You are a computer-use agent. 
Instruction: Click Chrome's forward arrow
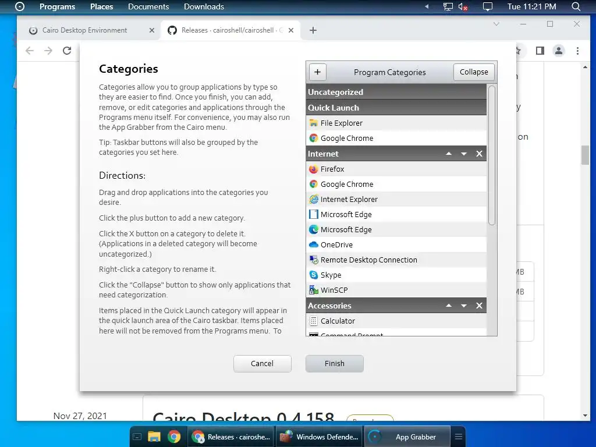(48, 51)
